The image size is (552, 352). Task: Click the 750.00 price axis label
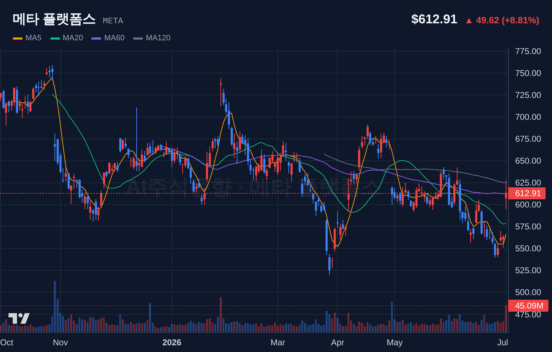(x=528, y=73)
